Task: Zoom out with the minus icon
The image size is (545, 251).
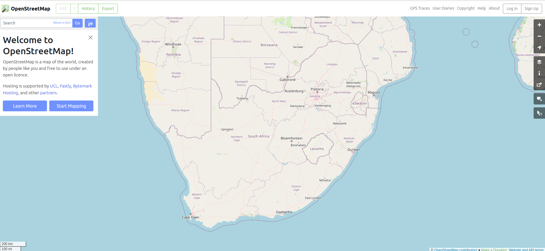Action: pos(539,36)
